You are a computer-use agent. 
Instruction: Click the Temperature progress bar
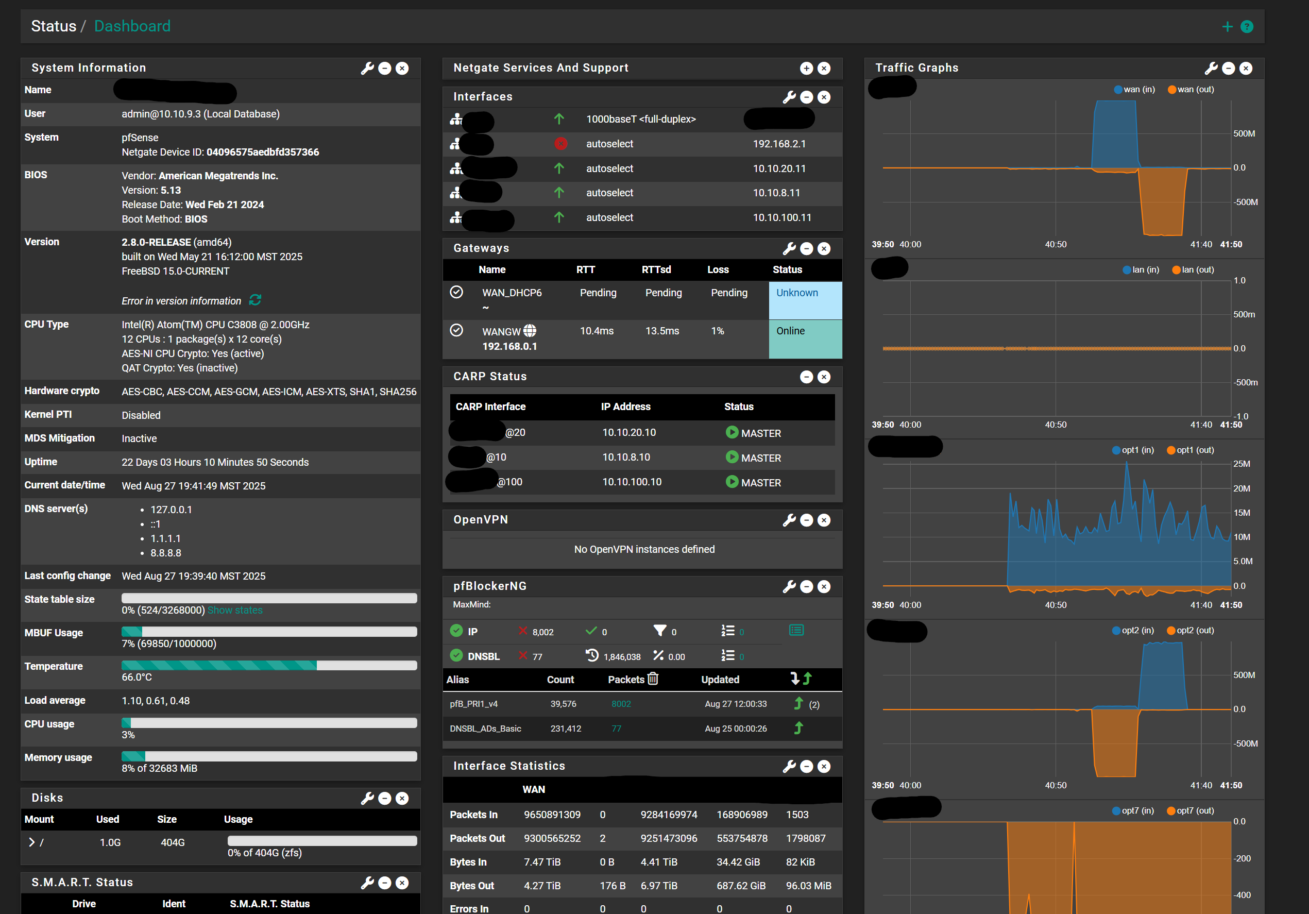268,665
